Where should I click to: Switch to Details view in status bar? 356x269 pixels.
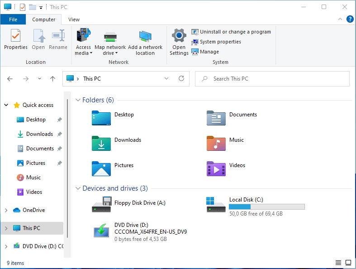(338, 263)
